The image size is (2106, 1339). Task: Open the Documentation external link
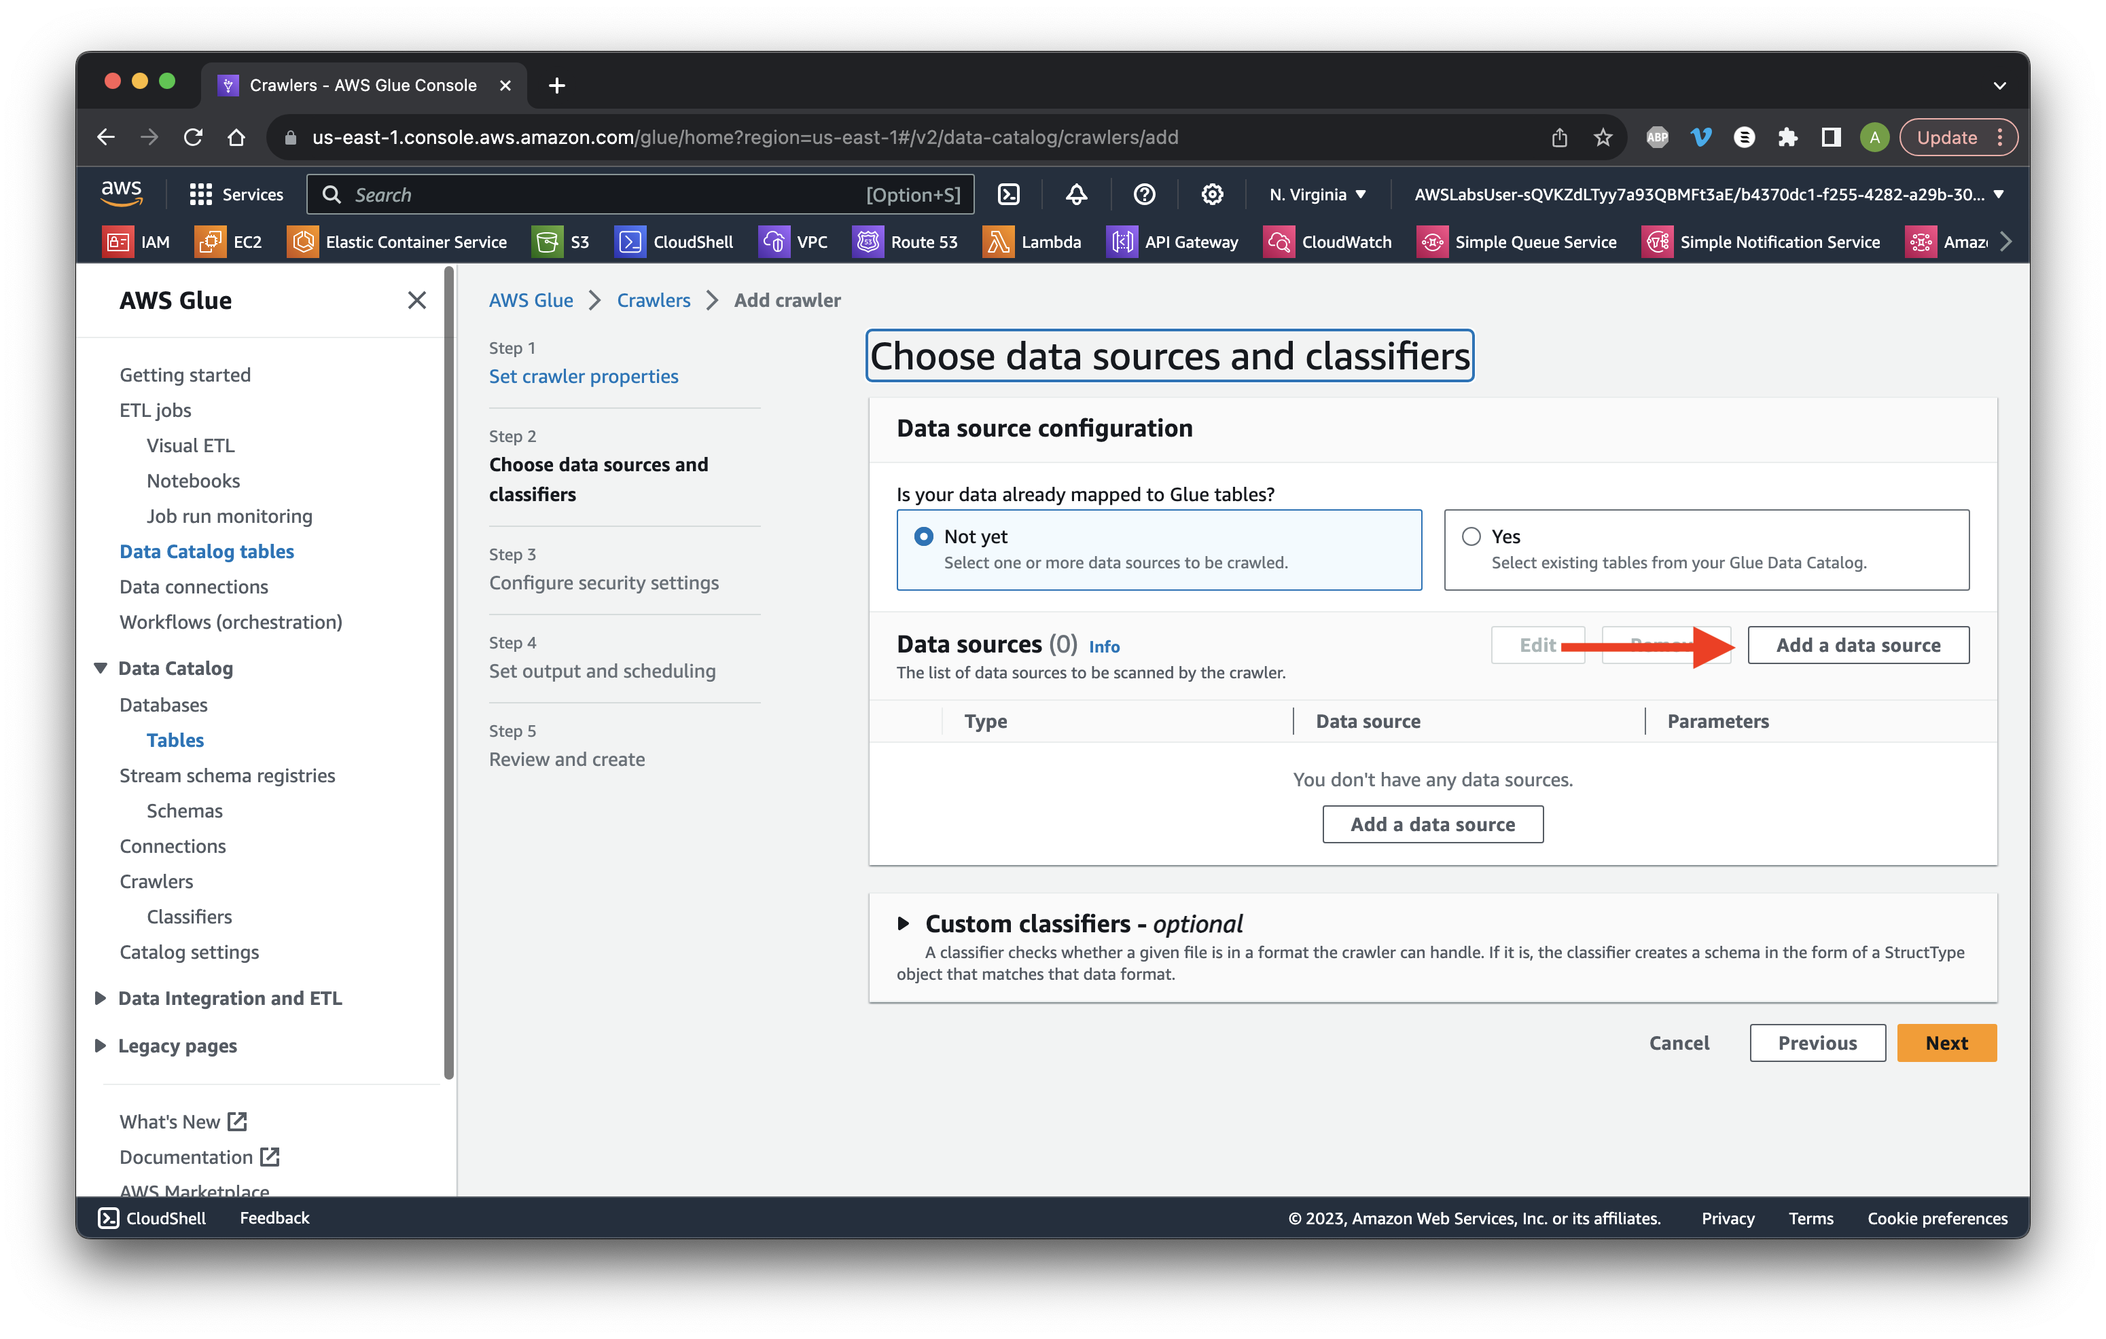pyautogui.click(x=200, y=1157)
